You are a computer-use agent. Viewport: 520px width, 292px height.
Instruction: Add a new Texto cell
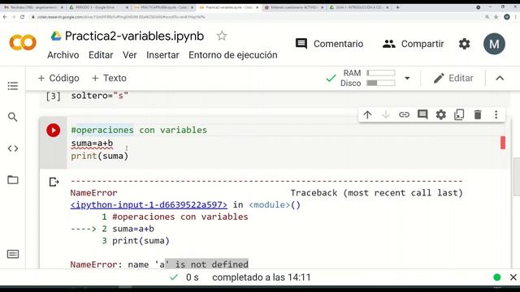[109, 78]
